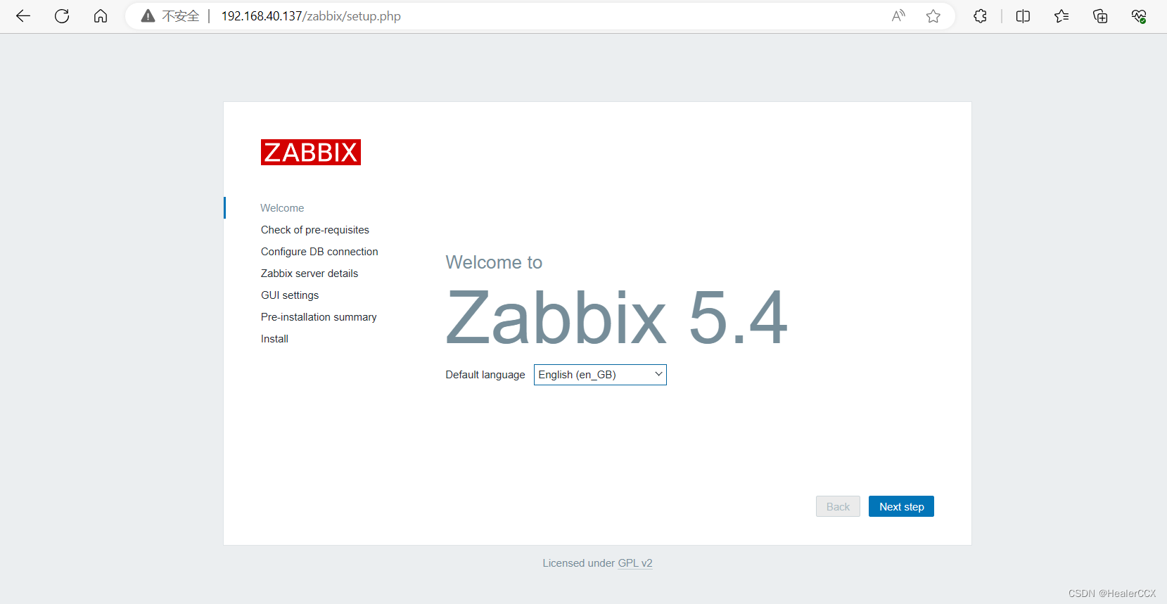Add page to favorites with star icon

[933, 16]
